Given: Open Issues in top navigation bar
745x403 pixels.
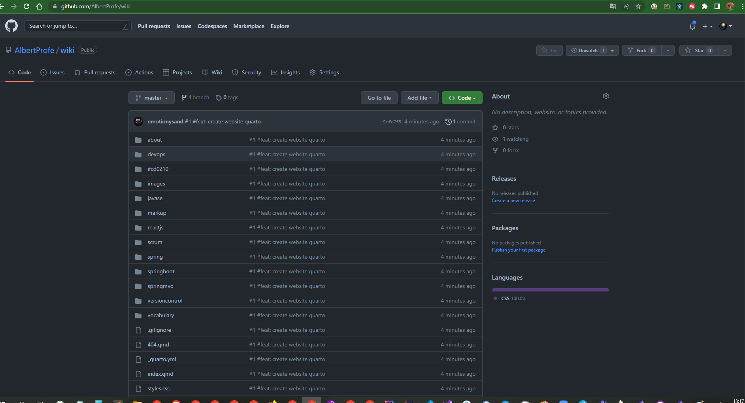Looking at the screenshot, I should [184, 26].
